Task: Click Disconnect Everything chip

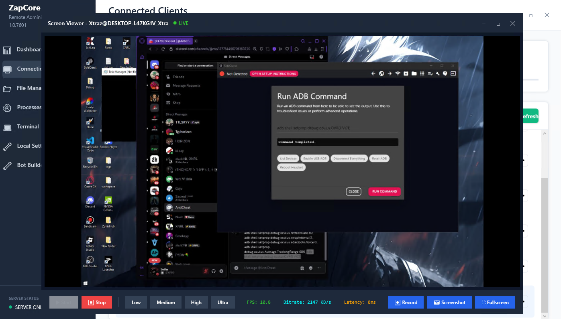Action: pos(349,158)
